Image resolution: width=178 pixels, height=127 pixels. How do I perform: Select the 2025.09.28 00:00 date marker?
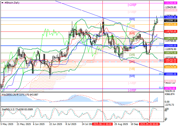click(x=149, y=124)
